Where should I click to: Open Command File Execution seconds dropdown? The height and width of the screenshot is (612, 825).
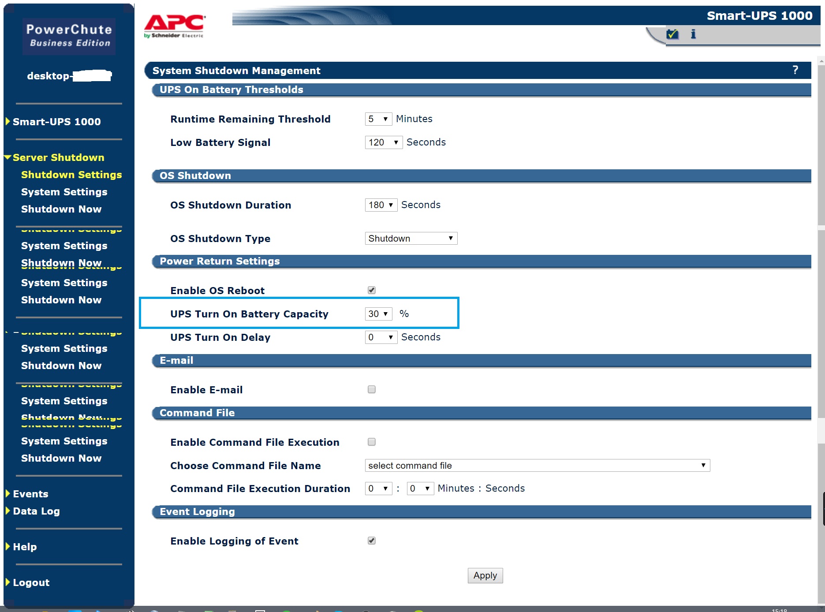click(x=420, y=489)
